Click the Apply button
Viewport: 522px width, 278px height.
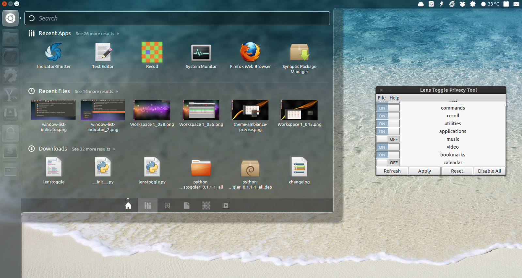[x=424, y=171]
